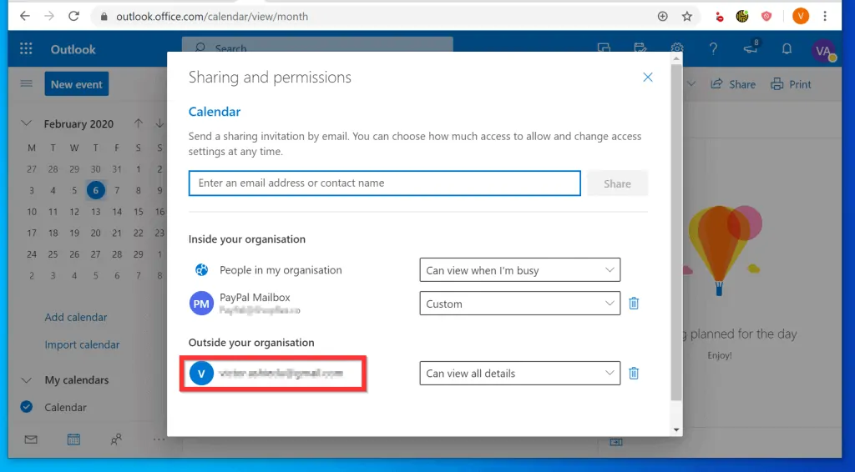Switch to Mail view icon

click(31, 439)
